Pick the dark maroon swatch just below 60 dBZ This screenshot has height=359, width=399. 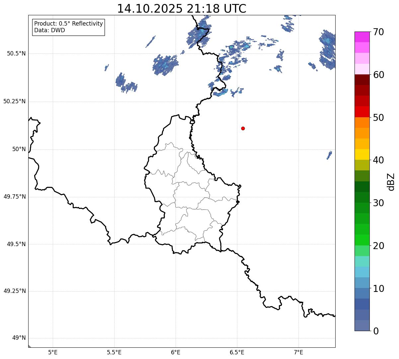362,80
